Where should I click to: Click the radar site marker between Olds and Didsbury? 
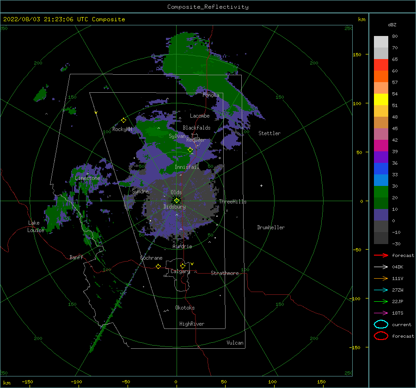(177, 201)
